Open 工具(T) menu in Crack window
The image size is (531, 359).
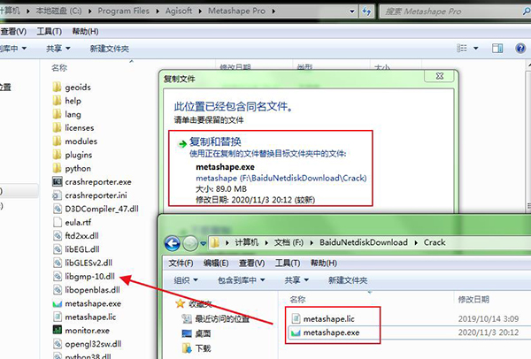click(x=288, y=263)
